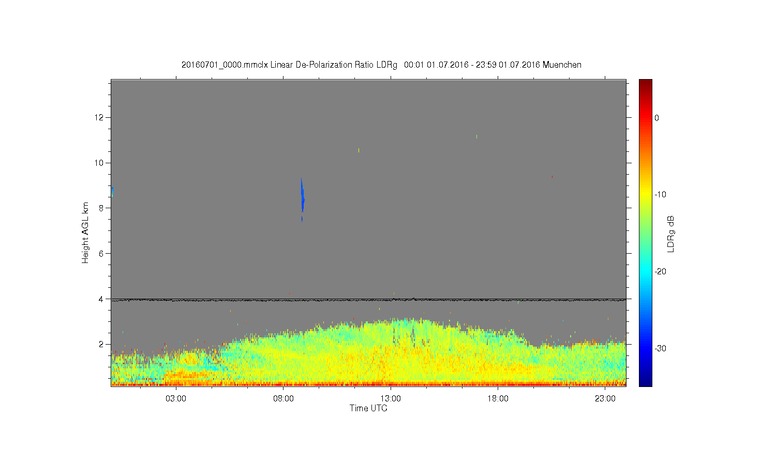Click the height tick label 4
This screenshot has height=465, width=776.
102,299
